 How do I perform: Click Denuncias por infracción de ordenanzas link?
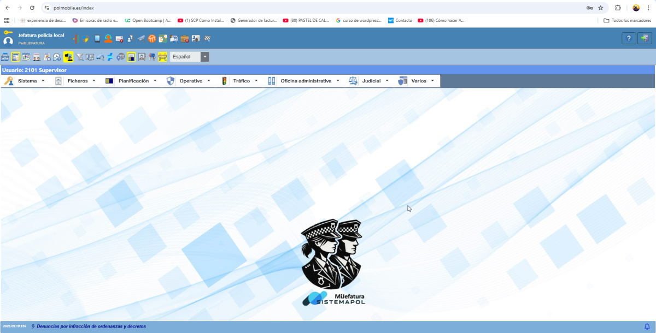[x=91, y=326]
